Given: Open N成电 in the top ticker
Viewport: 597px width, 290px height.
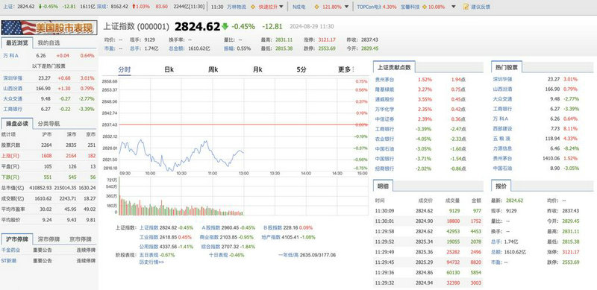Looking at the screenshot, I should 299,7.
